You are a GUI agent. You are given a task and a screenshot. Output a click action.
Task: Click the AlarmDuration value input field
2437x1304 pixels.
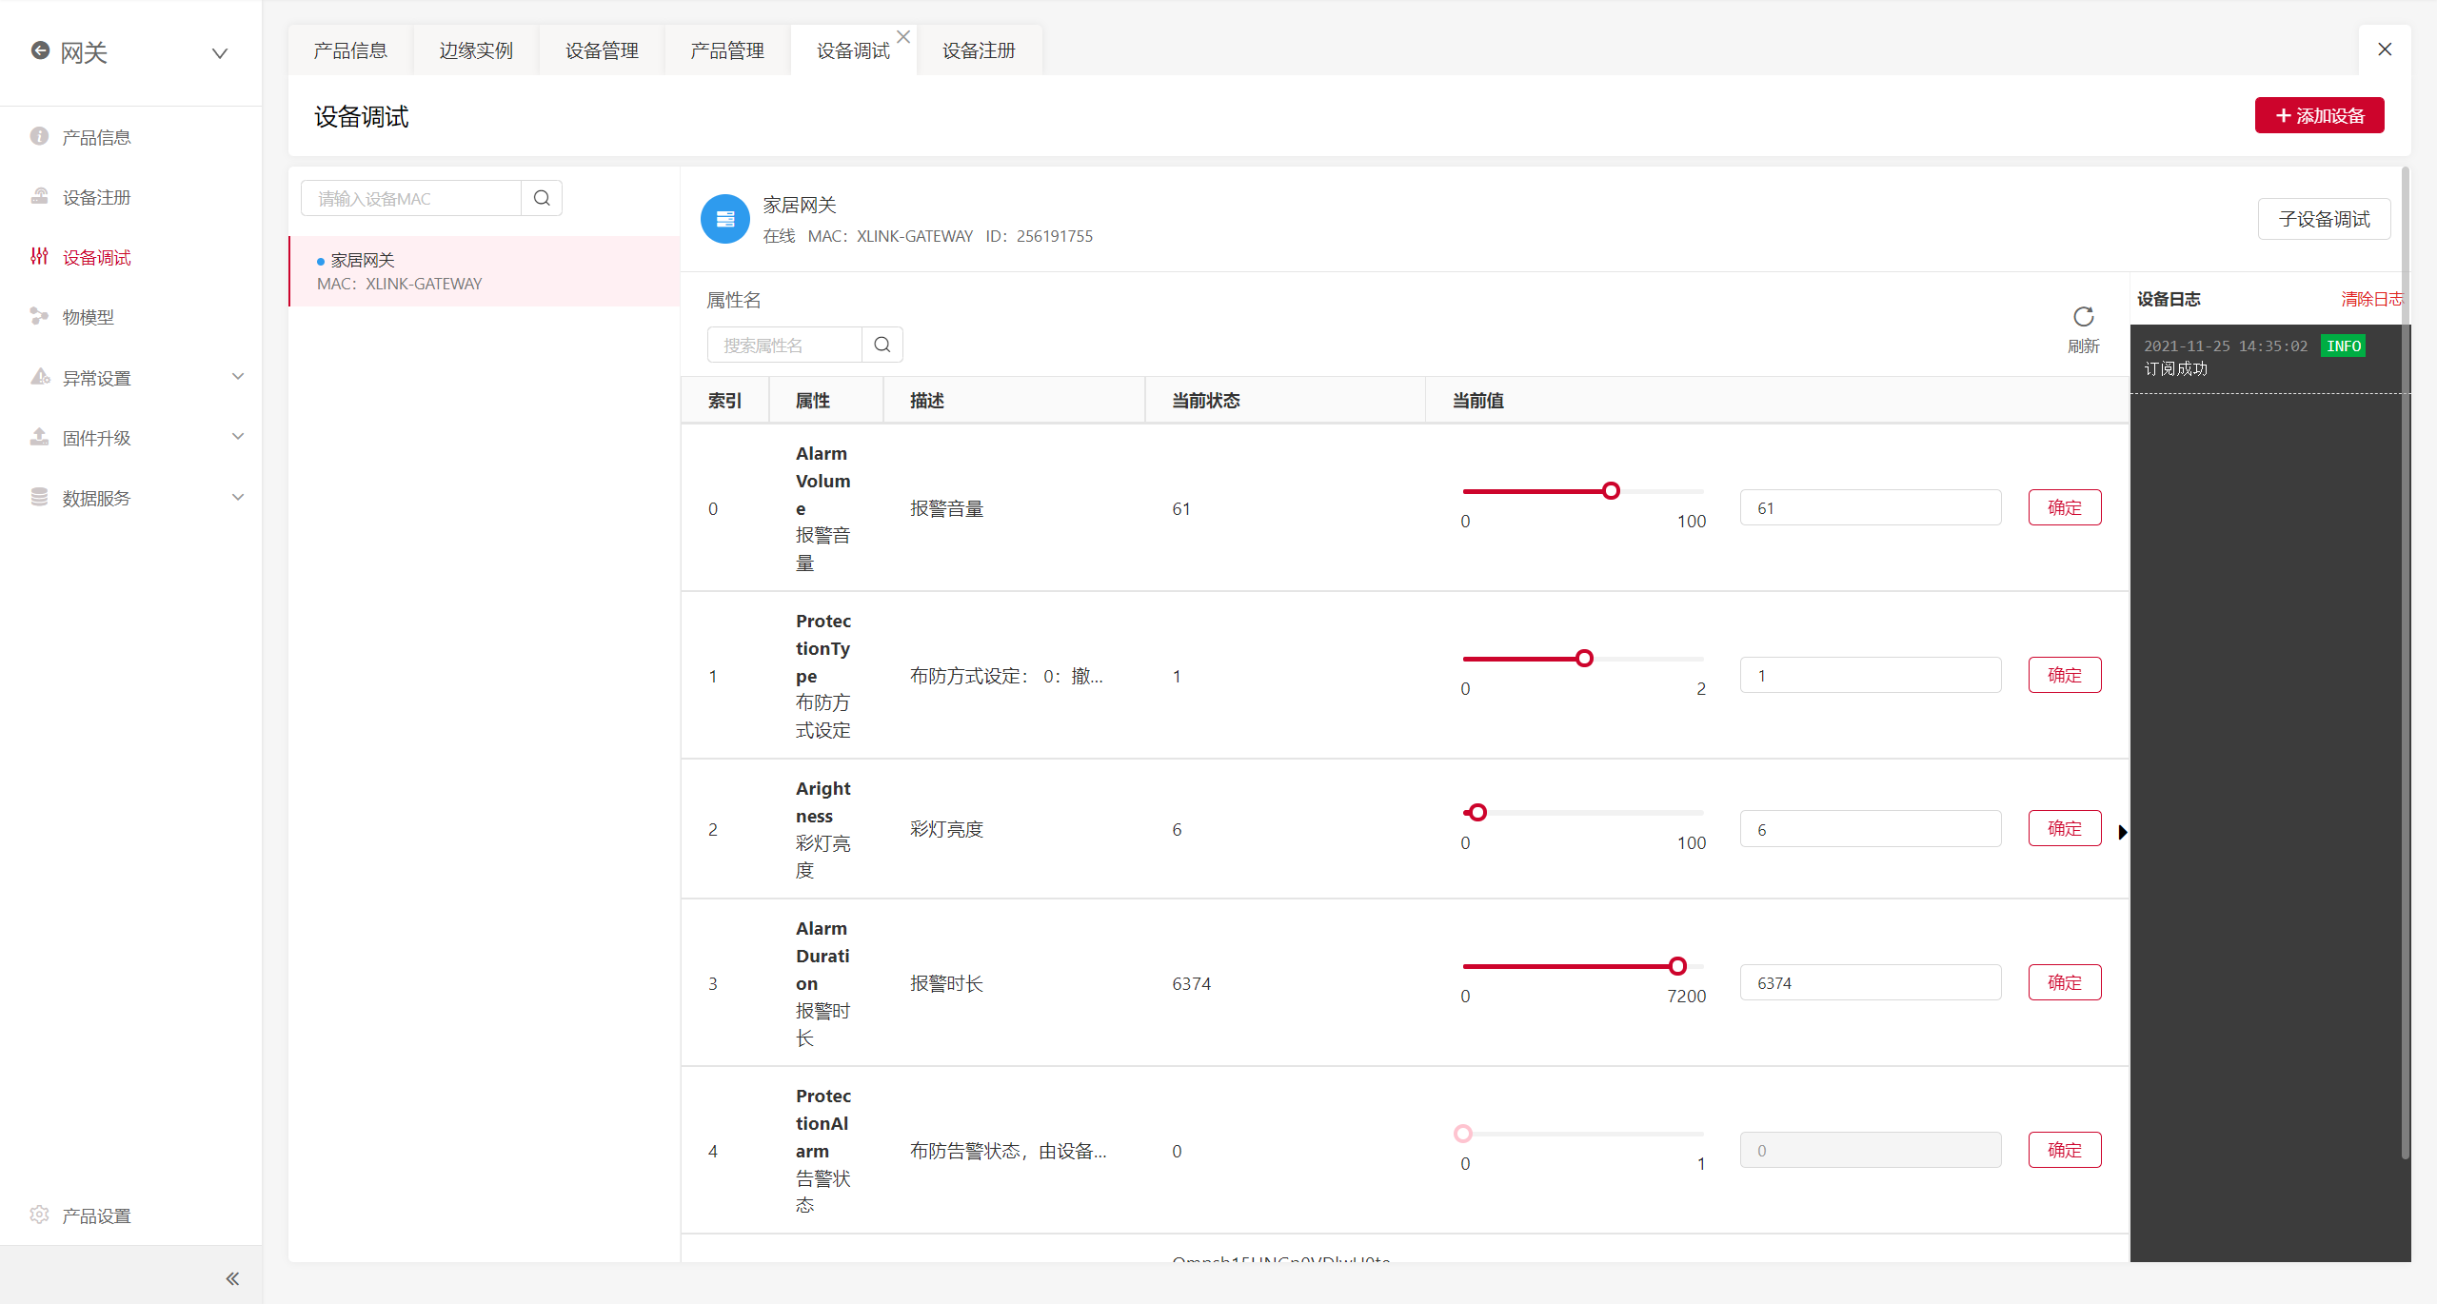tap(1870, 983)
